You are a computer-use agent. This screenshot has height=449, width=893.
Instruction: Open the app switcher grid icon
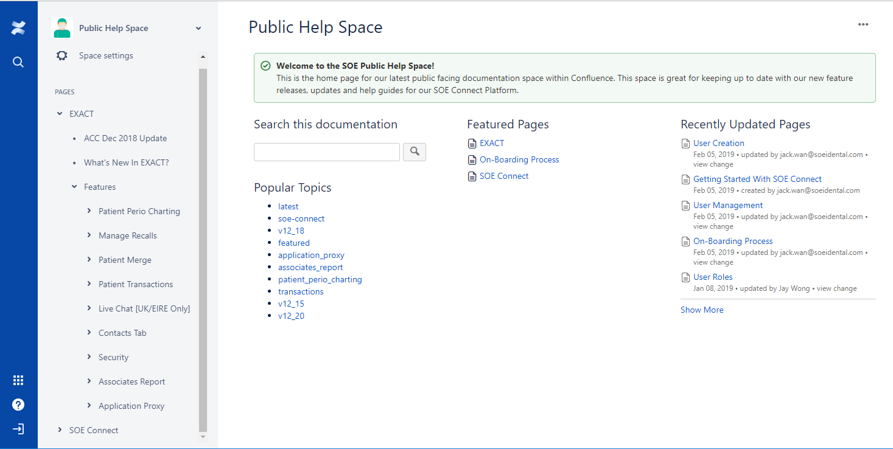pos(18,380)
